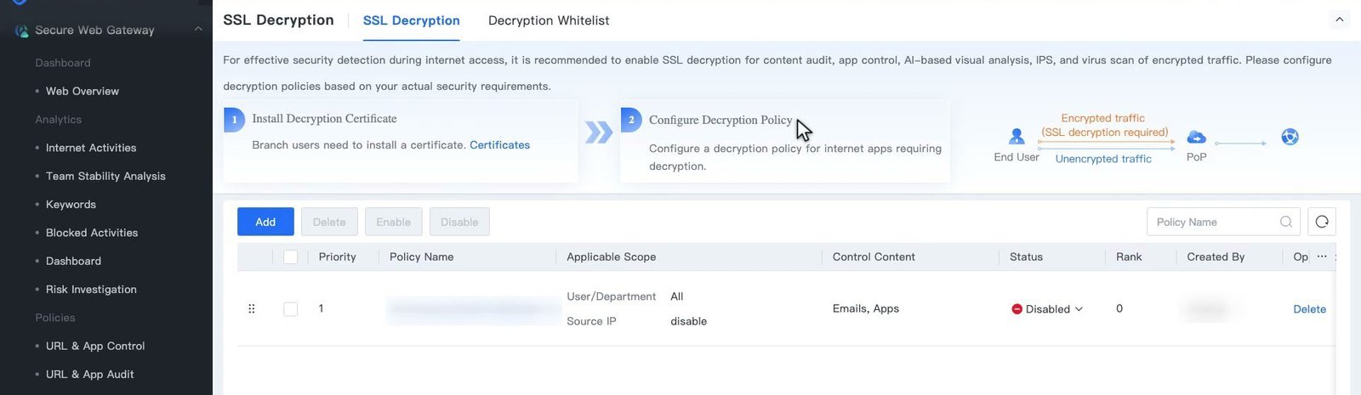This screenshot has height=395, width=1361.
Task: Delete the policy via row Delete link
Action: 1309,309
